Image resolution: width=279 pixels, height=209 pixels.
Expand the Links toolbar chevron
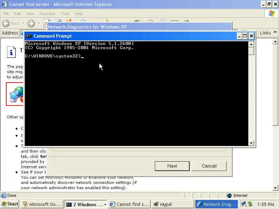point(275,32)
